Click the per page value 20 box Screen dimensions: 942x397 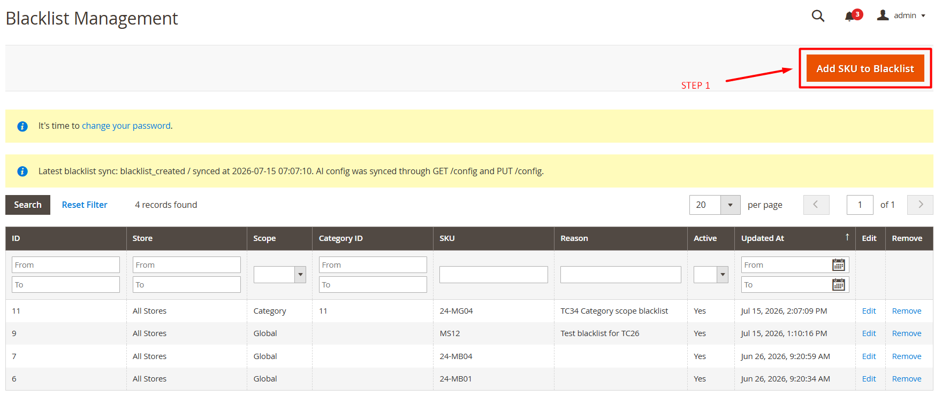point(705,205)
